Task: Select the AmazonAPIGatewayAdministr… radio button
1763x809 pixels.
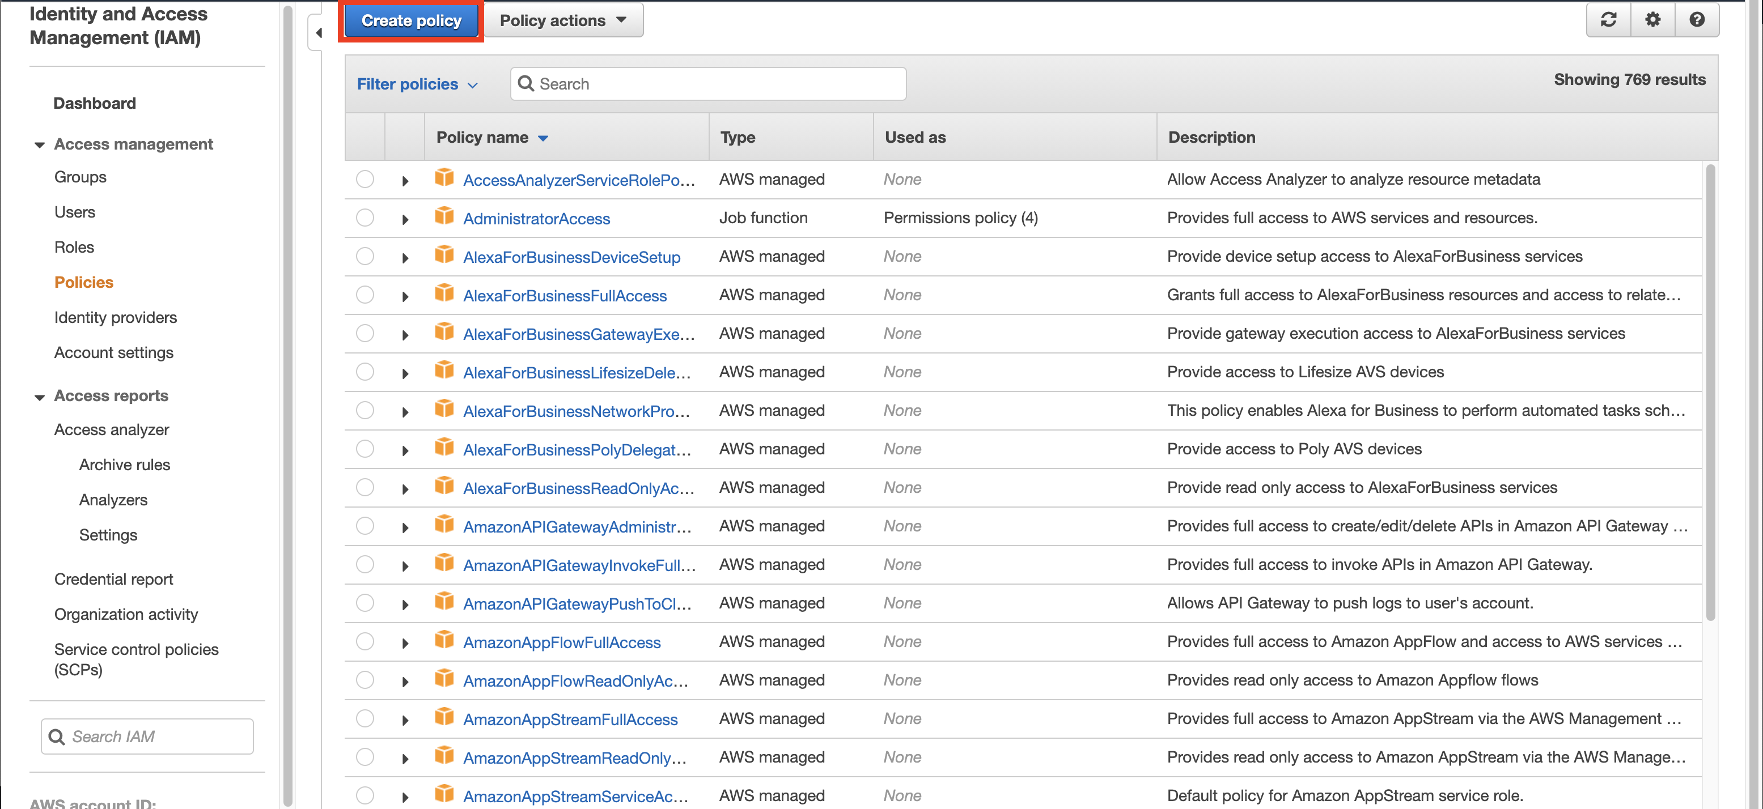Action: click(x=365, y=526)
